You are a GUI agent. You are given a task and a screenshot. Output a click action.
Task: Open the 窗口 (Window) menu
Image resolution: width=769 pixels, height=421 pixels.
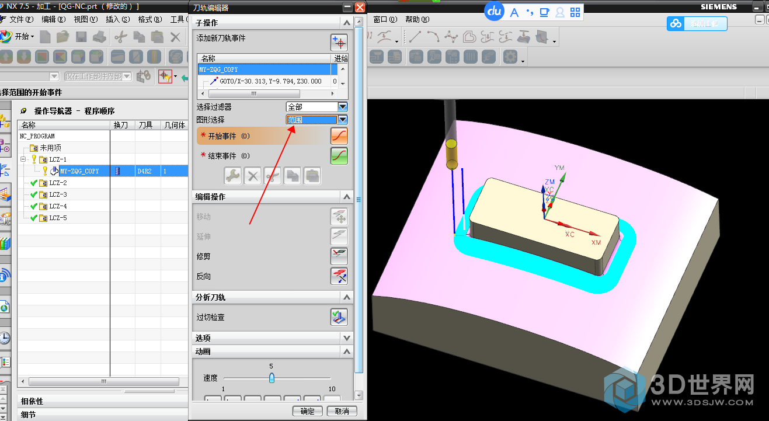385,19
